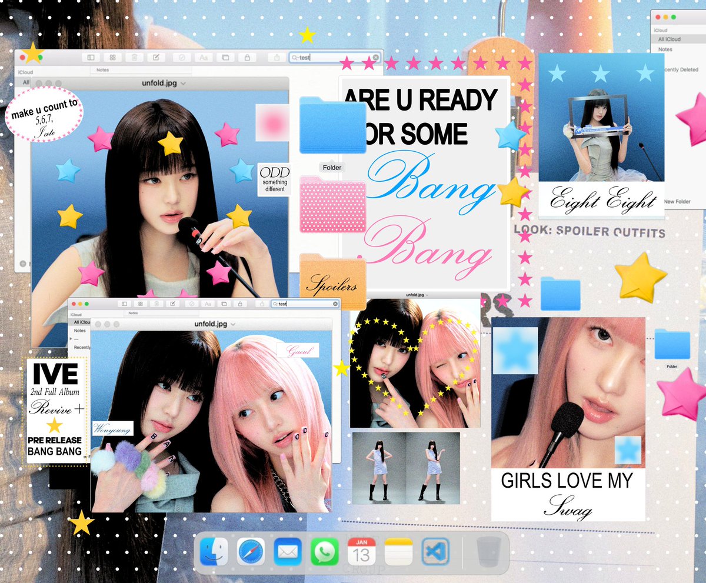Clear search text in top Notes window
This screenshot has height=583, width=706.
(x=376, y=58)
